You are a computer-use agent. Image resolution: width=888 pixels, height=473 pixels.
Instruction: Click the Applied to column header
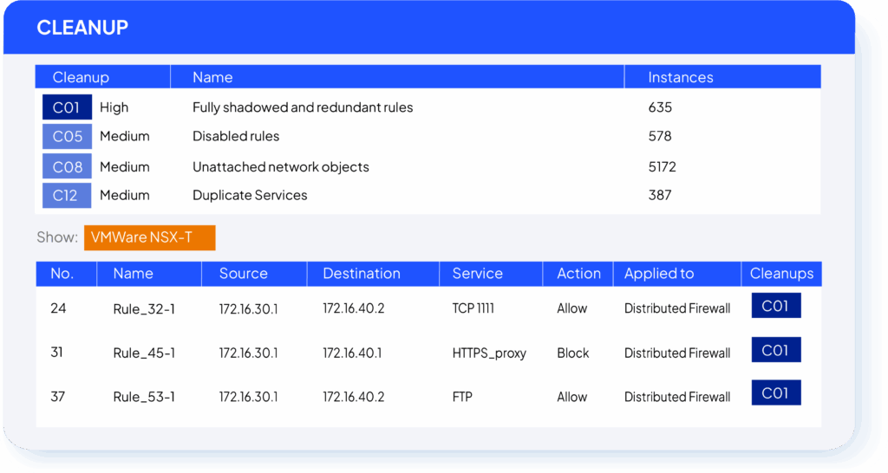658,273
